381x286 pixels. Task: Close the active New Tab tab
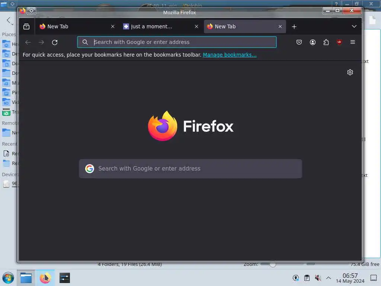(280, 26)
